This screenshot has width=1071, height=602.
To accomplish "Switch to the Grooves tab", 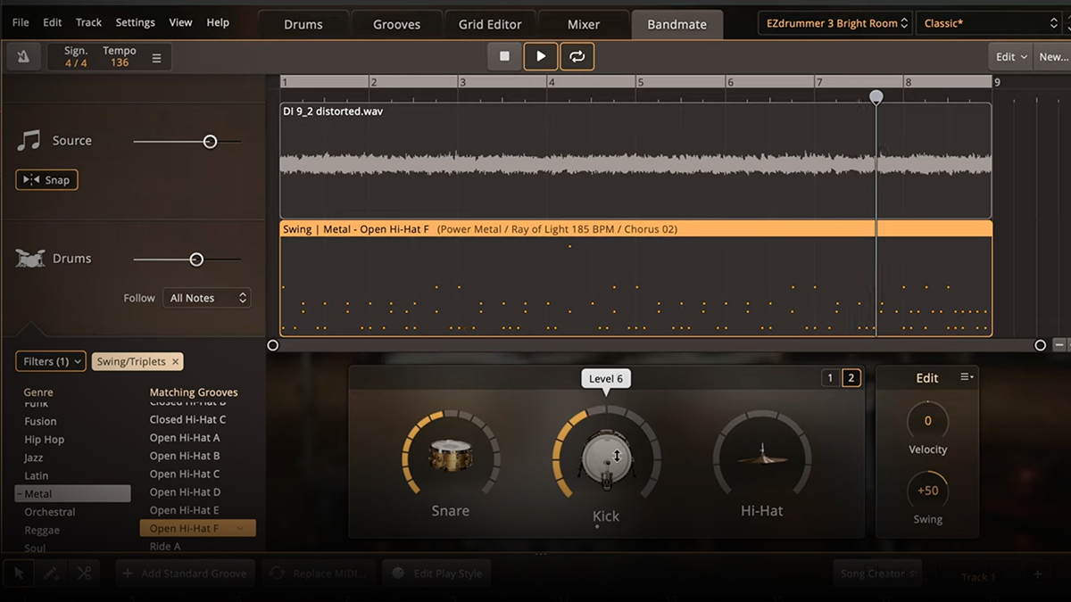I will (397, 24).
